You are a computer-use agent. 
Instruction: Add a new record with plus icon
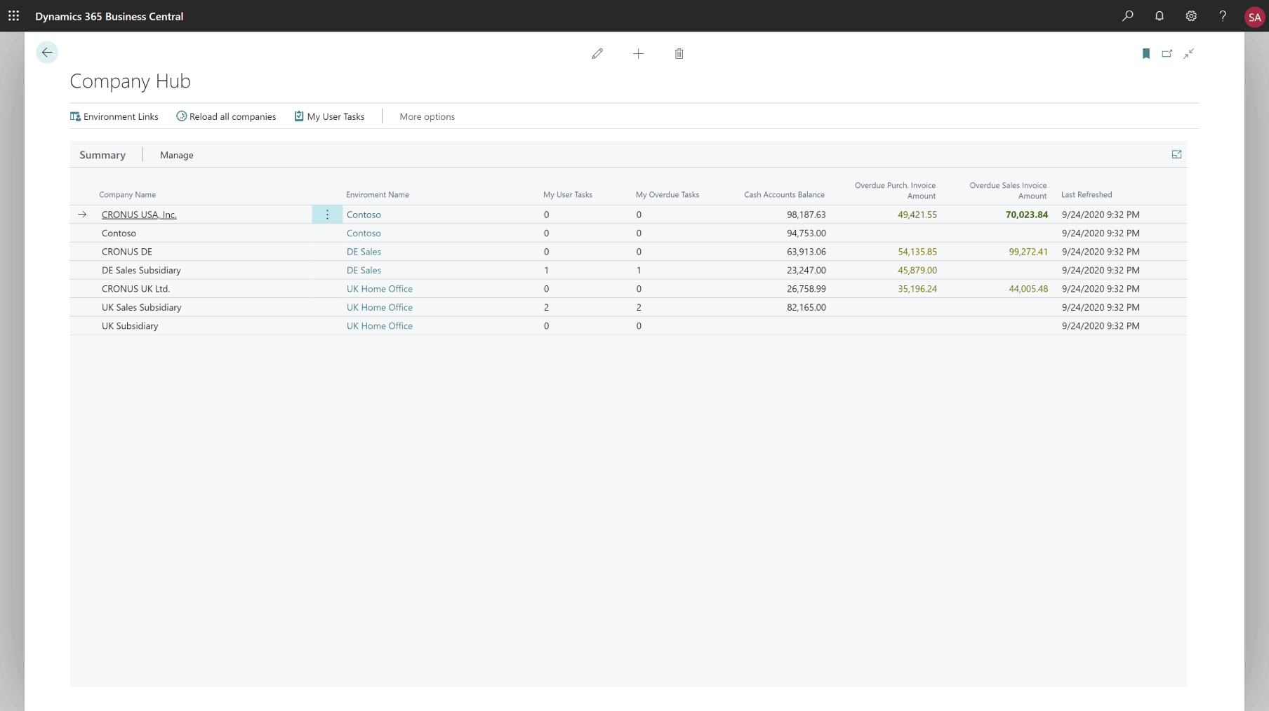(638, 53)
